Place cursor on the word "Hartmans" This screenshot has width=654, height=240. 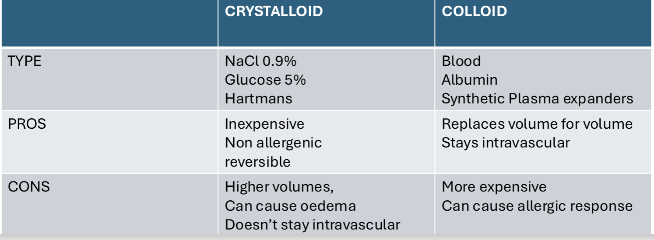click(x=258, y=99)
